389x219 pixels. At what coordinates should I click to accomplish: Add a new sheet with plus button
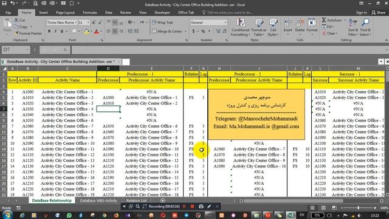[162, 201]
